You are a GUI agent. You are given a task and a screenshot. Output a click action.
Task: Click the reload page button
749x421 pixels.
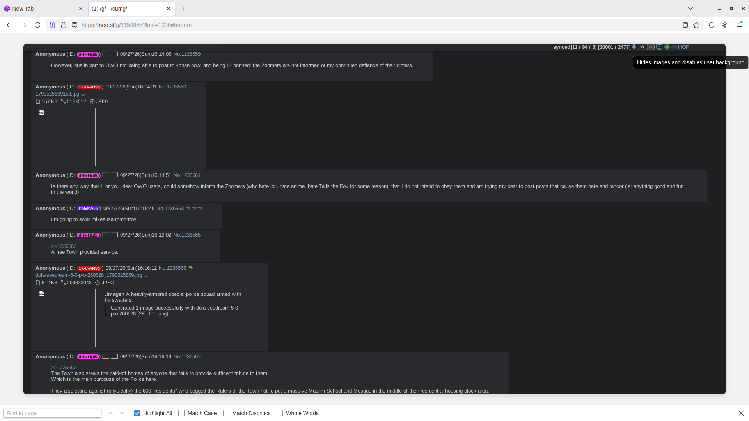[x=37, y=25]
